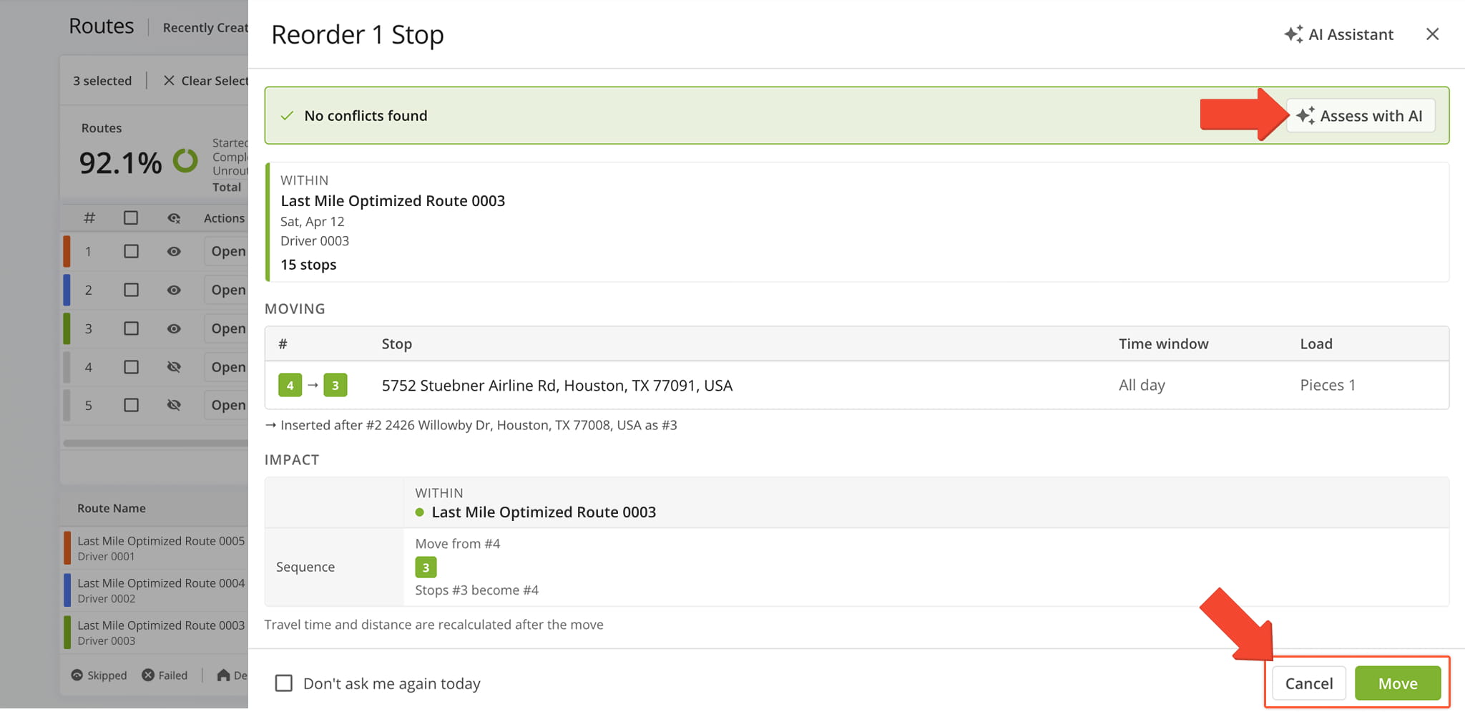Select Last Mile Optimized Route 0003 in route list

click(155, 633)
